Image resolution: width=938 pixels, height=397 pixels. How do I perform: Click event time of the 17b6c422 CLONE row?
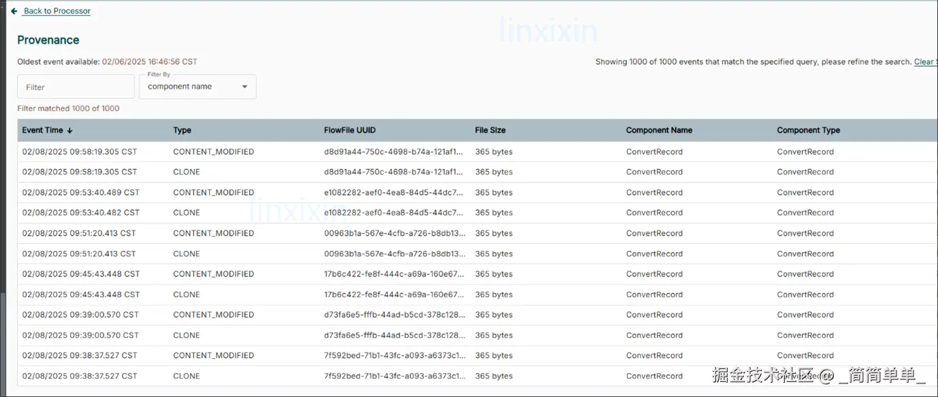coord(80,294)
